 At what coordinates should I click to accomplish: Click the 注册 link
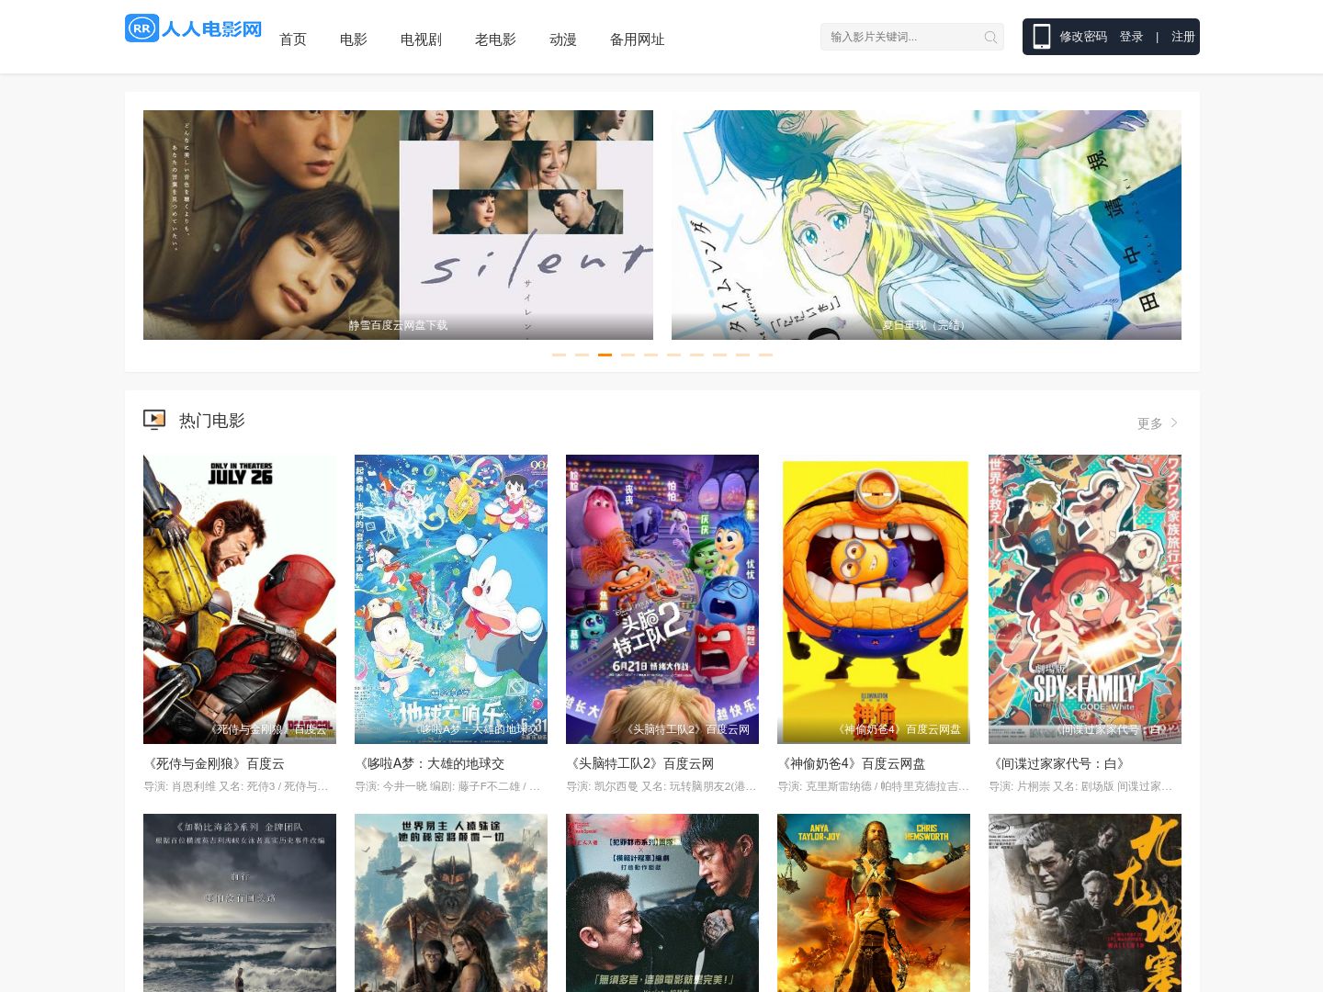[1183, 37]
